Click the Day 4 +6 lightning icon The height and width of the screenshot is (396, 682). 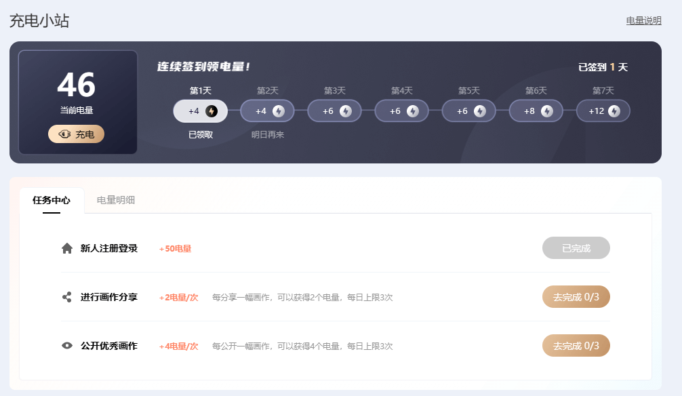pyautogui.click(x=414, y=111)
